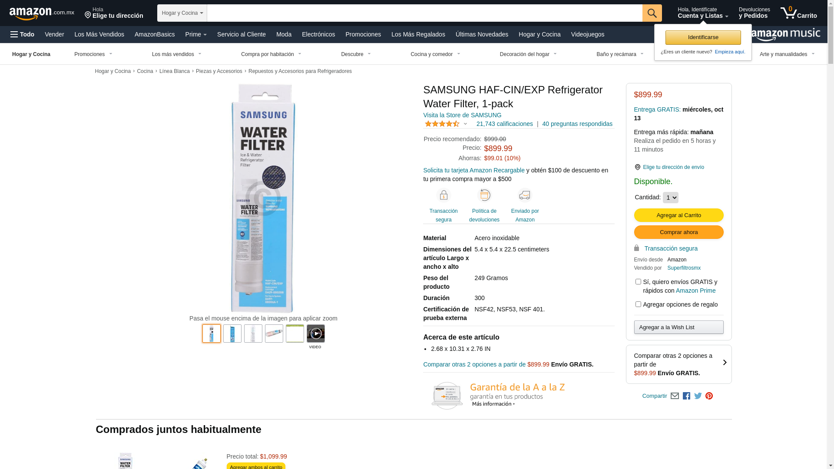Click inside the search text field
This screenshot has height=469, width=834.
425,13
